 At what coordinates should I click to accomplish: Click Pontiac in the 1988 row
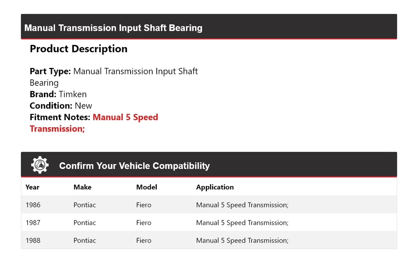point(84,241)
